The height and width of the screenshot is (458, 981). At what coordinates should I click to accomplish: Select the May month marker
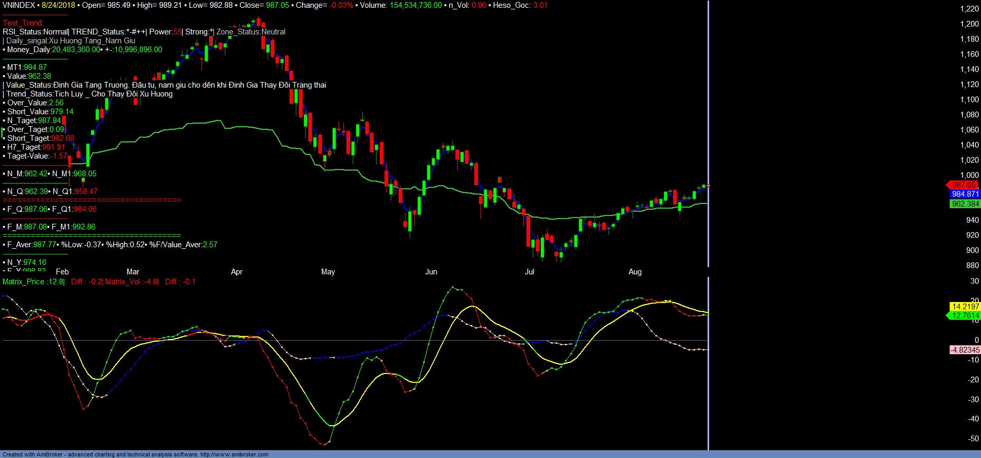tap(328, 272)
